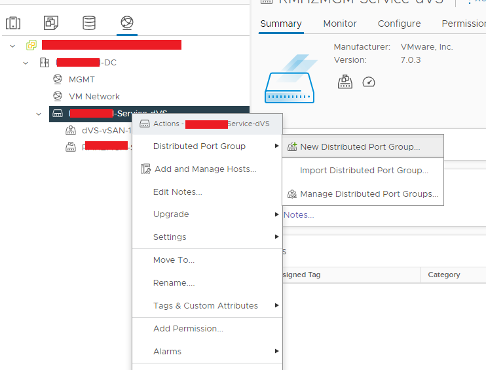Open the Hosts and Clusters inventory view

click(13, 23)
